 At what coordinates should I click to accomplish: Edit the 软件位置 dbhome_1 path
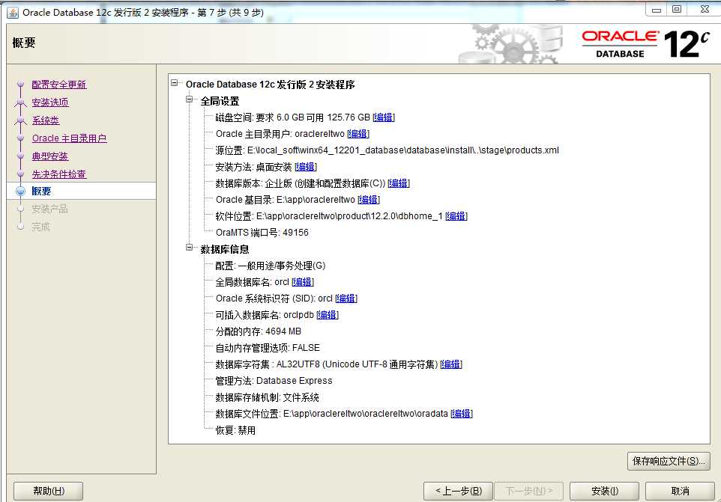(456, 216)
